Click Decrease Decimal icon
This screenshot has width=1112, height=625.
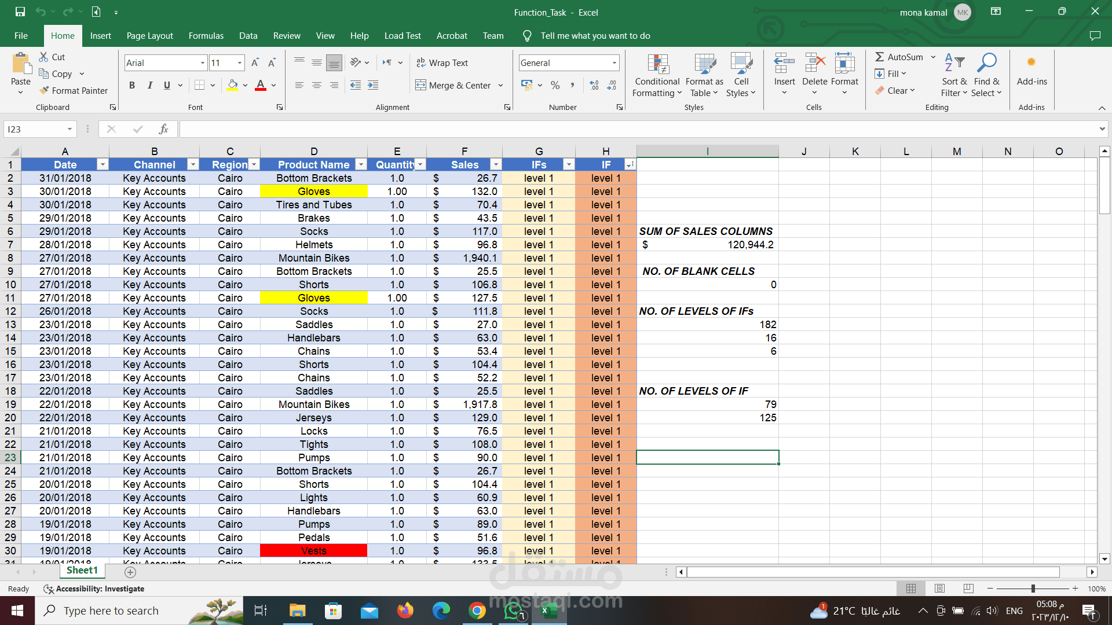pyautogui.click(x=612, y=85)
